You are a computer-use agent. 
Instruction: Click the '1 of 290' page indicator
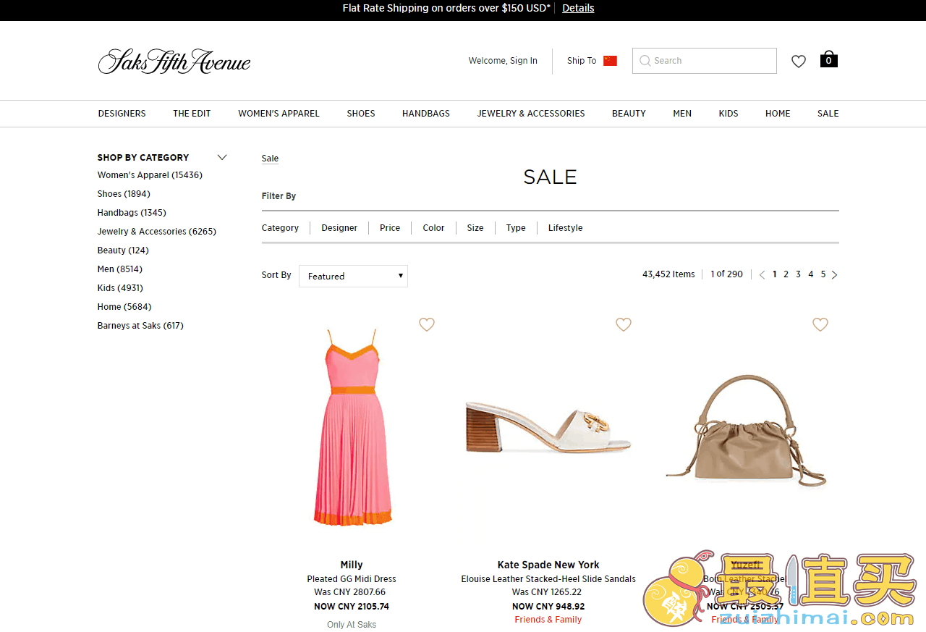pyautogui.click(x=726, y=274)
